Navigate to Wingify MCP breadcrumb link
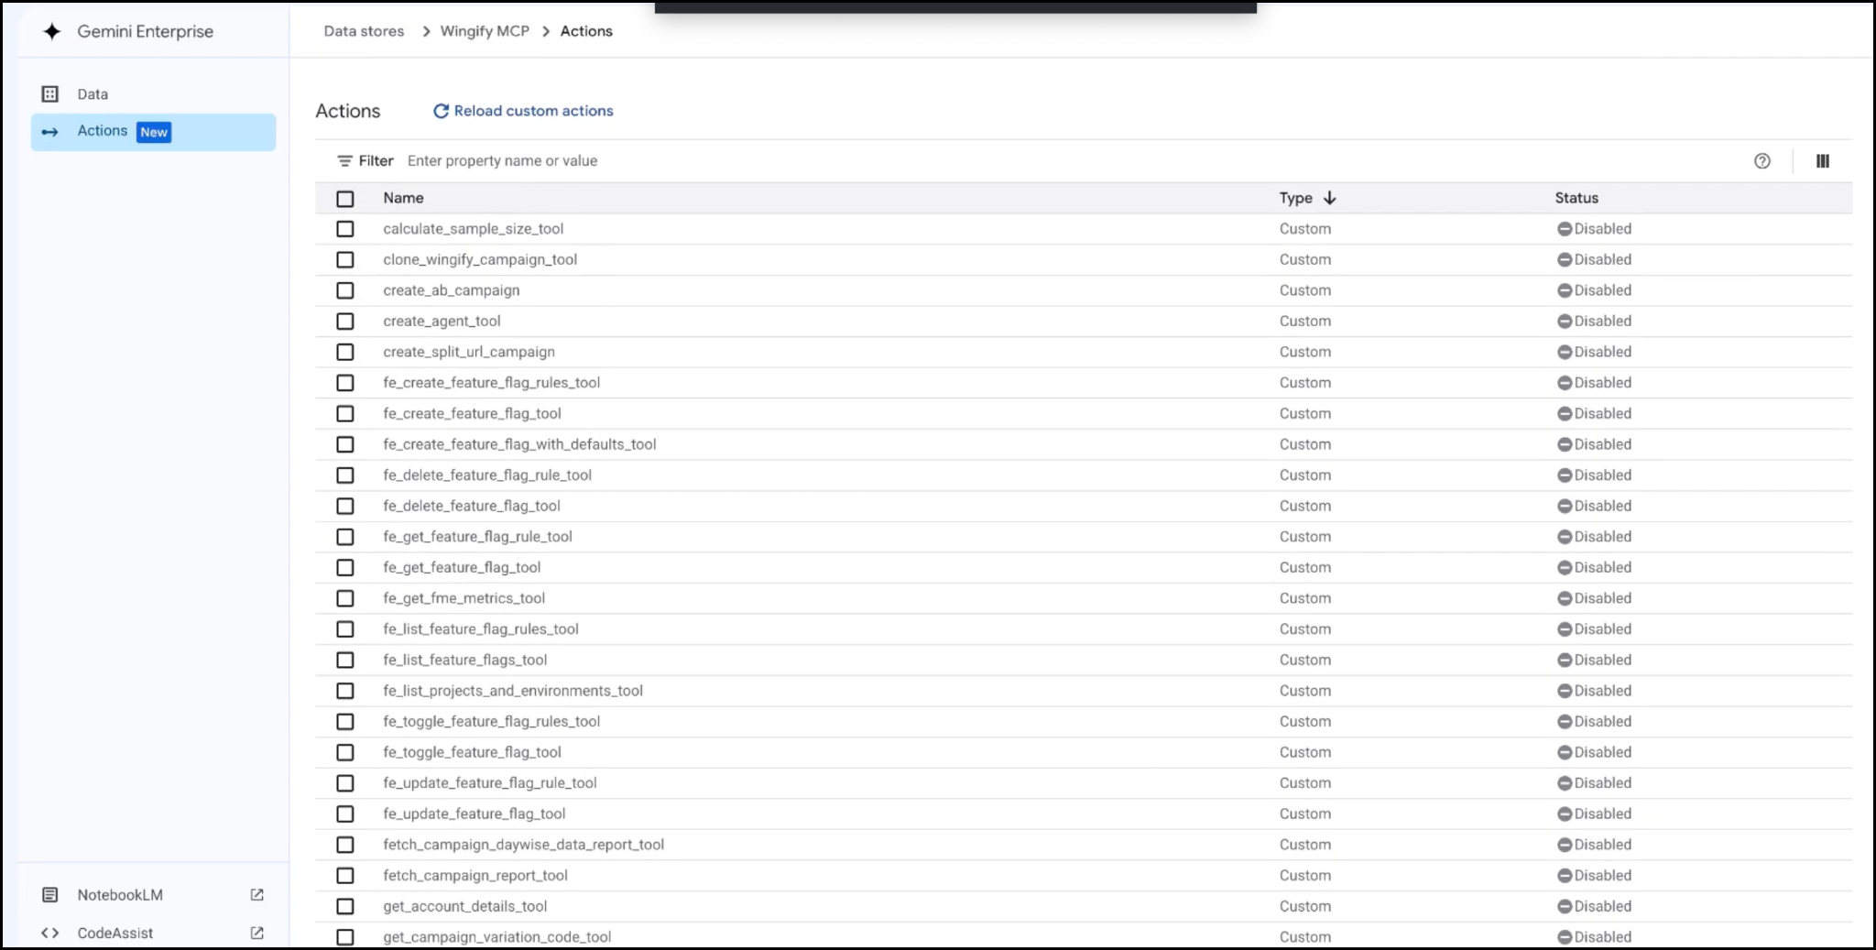The width and height of the screenshot is (1876, 950). tap(485, 31)
